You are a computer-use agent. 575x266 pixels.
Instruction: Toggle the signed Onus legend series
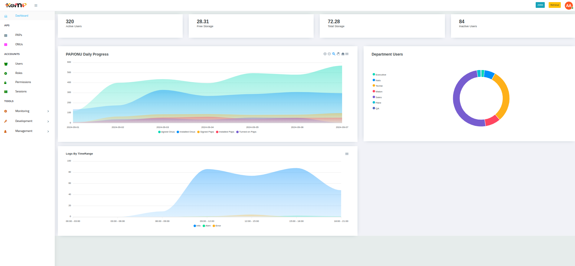pos(166,132)
